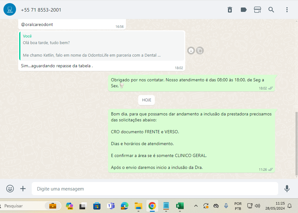Image resolution: width=298 pixels, height=213 pixels.
Task: Open contact info for +55 71 8553-2001
Action: click(x=41, y=10)
